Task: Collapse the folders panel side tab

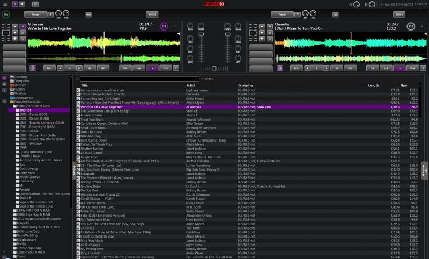Action: 74,171
